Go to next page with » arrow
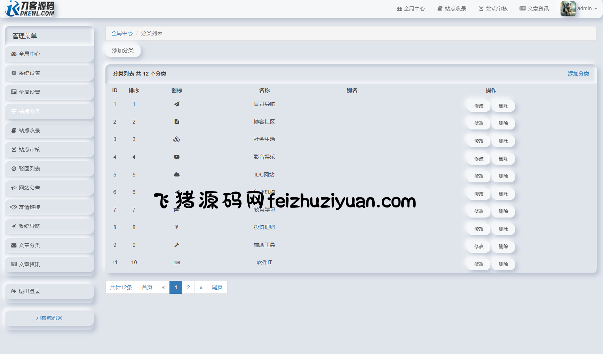603x354 pixels. click(201, 288)
